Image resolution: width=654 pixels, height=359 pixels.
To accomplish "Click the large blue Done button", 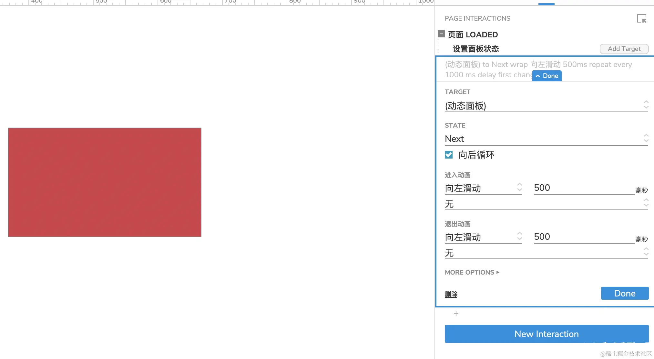I will click(624, 293).
